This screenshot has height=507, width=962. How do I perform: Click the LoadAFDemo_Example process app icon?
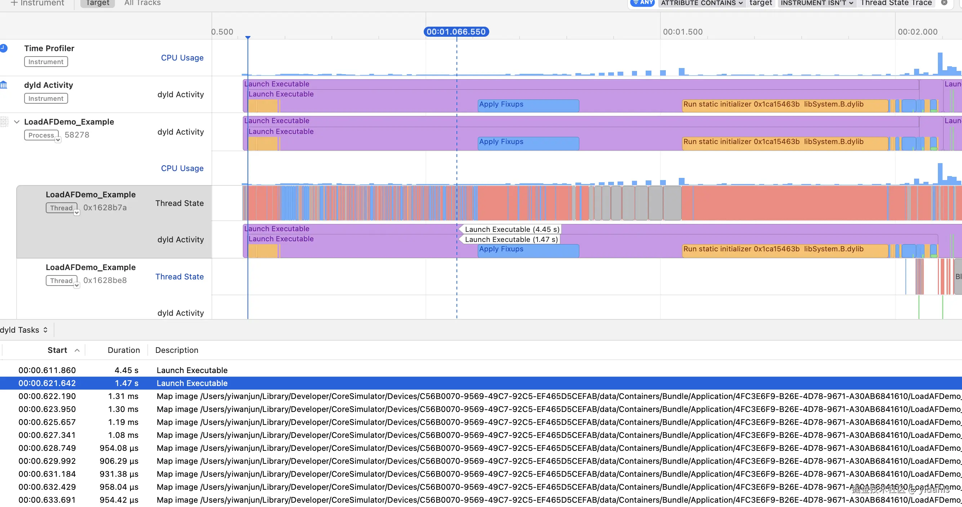click(4, 122)
